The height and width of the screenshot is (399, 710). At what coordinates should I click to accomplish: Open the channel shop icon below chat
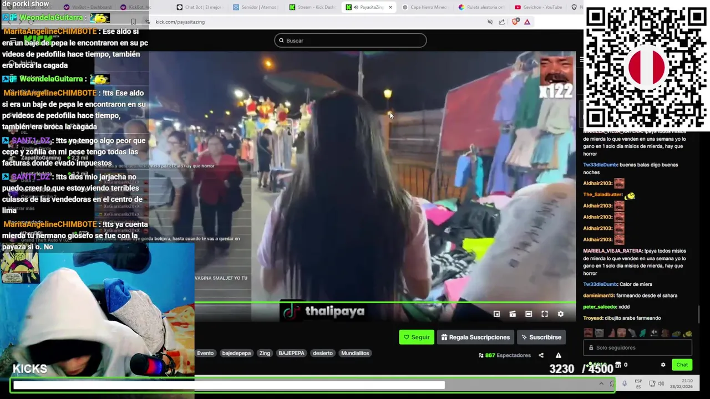tap(618, 365)
